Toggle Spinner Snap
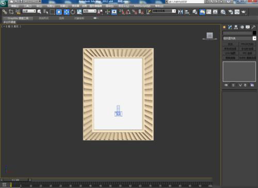This screenshot has height=188, width=258. (141, 12)
